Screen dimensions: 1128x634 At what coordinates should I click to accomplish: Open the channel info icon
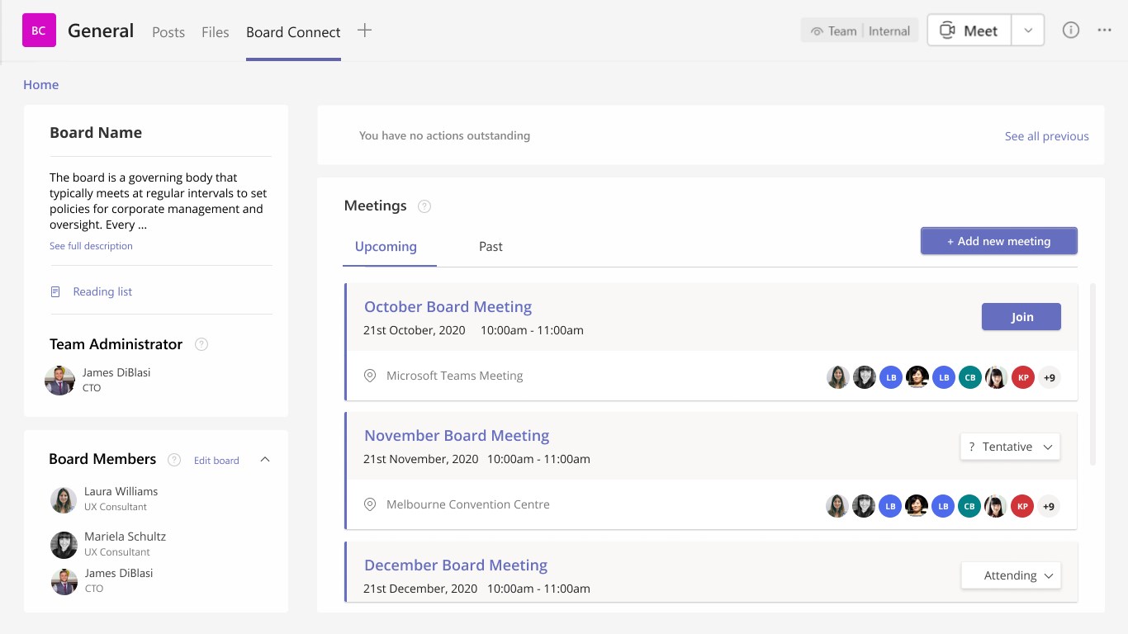point(1071,31)
